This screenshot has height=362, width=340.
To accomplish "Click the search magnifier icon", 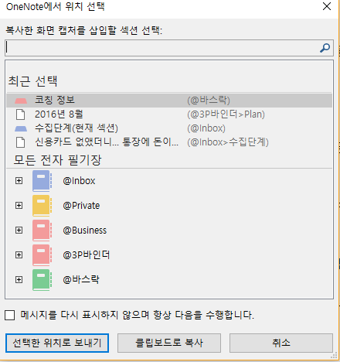I will click(x=325, y=48).
